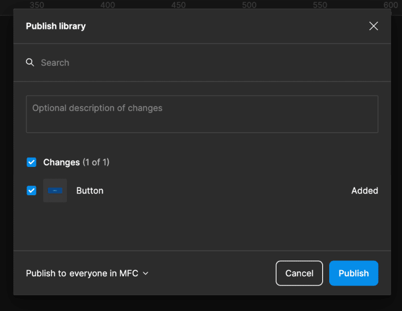Close the Publish library dialog
402x311 pixels.
tap(373, 26)
